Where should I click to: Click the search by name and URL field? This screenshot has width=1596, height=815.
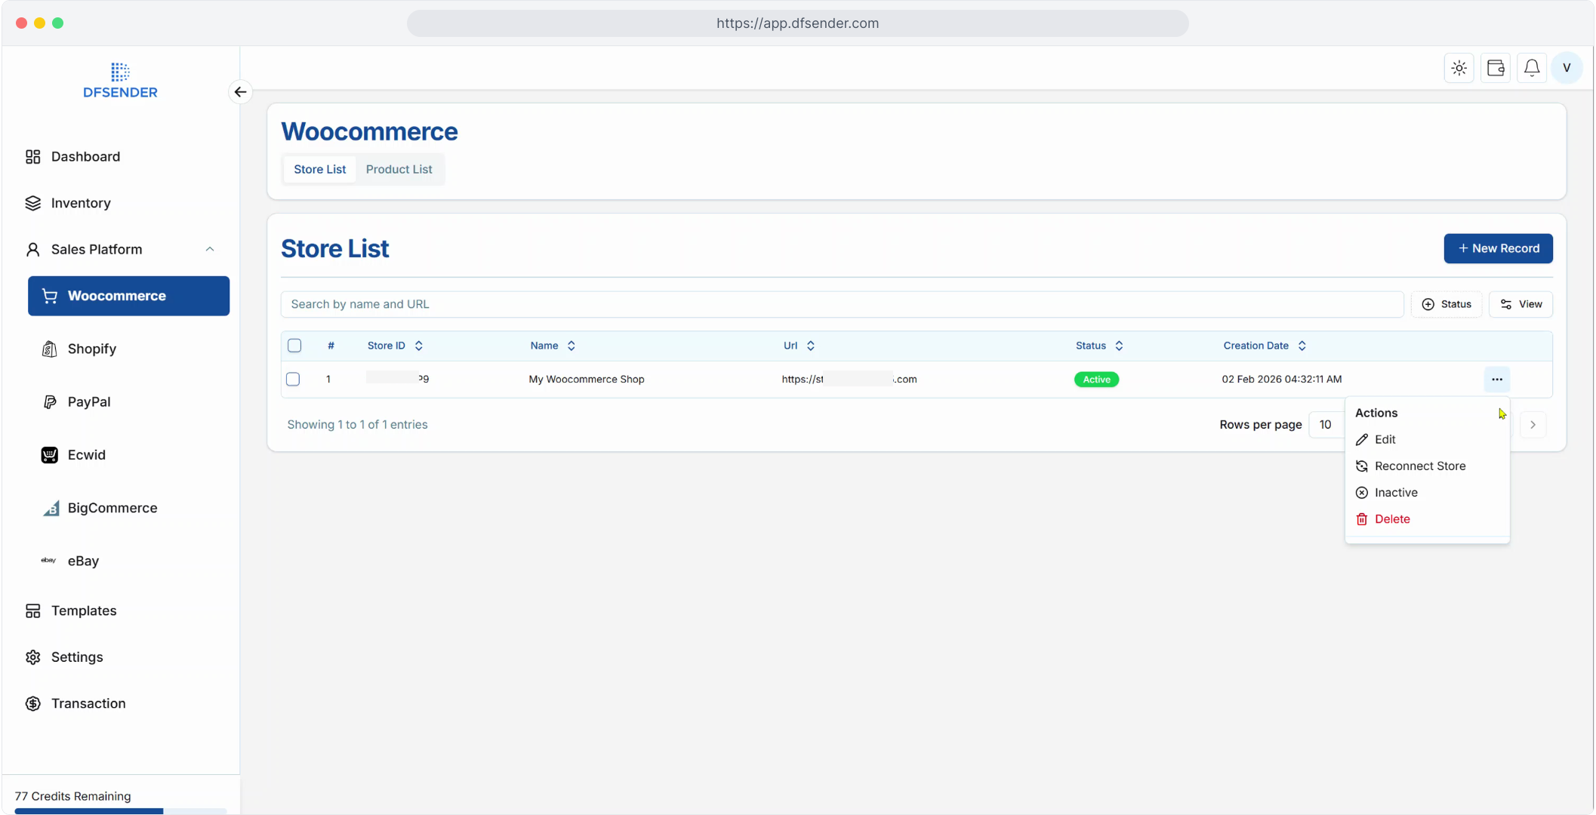click(x=841, y=304)
